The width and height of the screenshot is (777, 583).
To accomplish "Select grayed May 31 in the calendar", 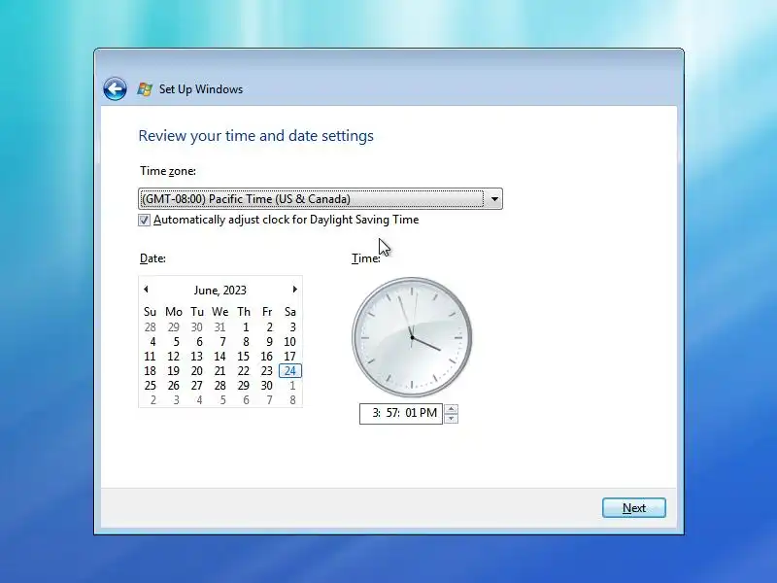I will tap(220, 327).
